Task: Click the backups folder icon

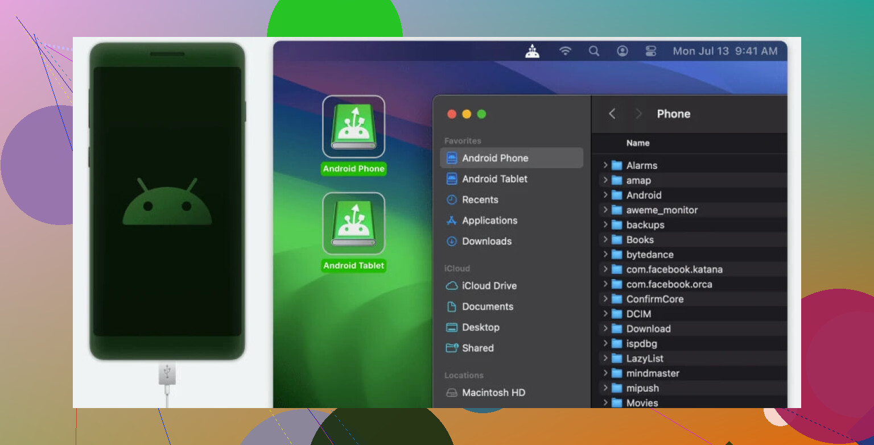Action: [x=617, y=224]
